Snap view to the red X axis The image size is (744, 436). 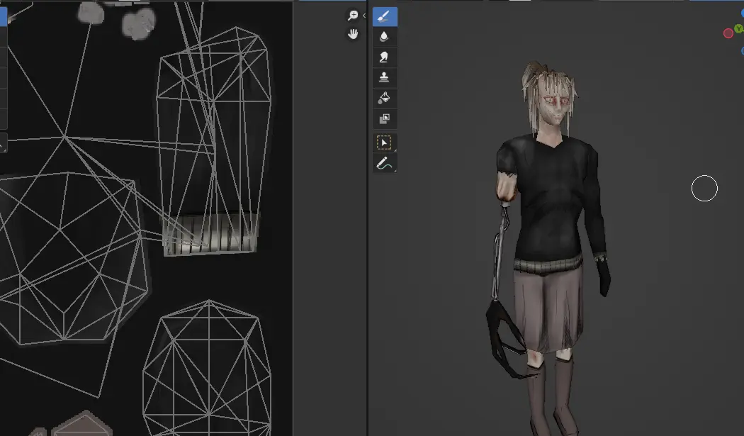coord(728,33)
